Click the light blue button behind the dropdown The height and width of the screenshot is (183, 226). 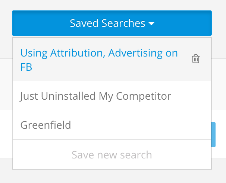[x=213, y=135]
